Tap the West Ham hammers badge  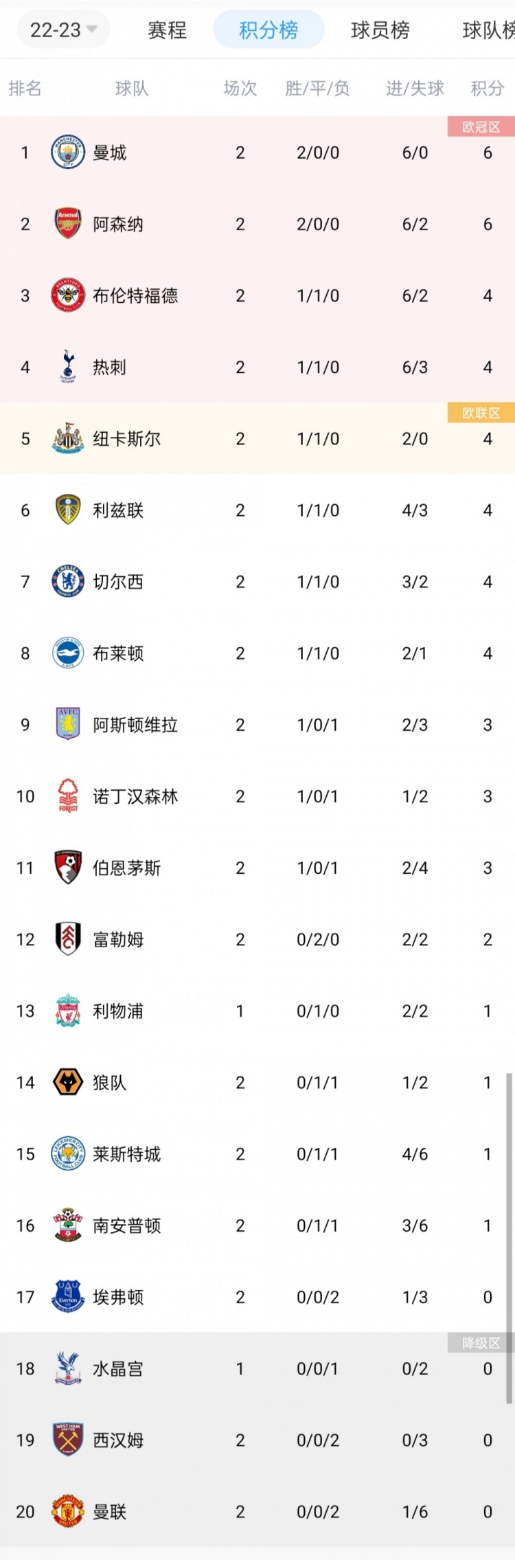point(68,1440)
